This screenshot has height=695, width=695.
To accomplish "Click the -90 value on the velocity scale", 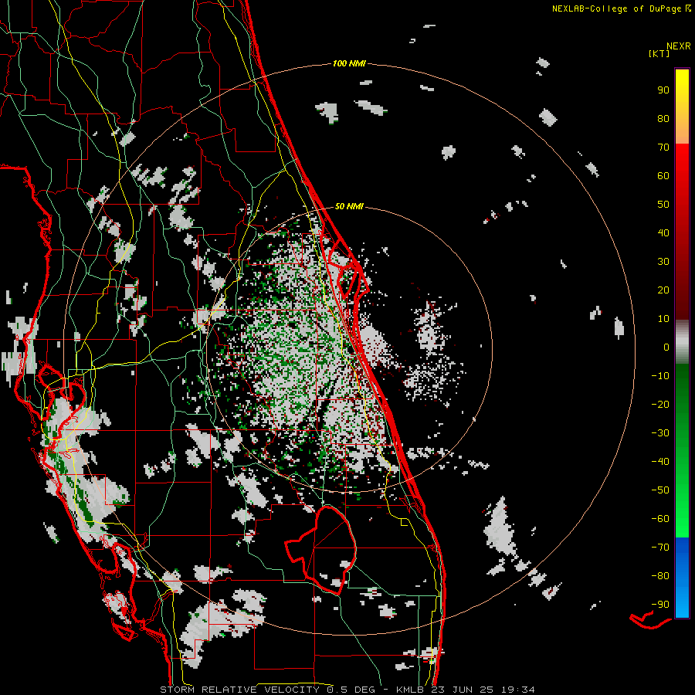I will [660, 605].
